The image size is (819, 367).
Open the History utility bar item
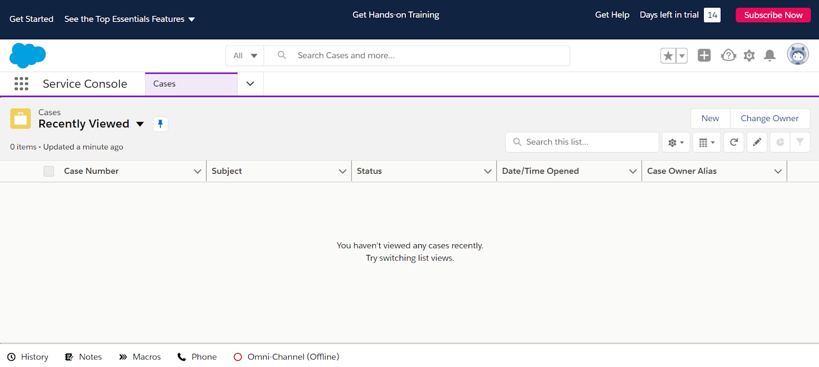(28, 357)
